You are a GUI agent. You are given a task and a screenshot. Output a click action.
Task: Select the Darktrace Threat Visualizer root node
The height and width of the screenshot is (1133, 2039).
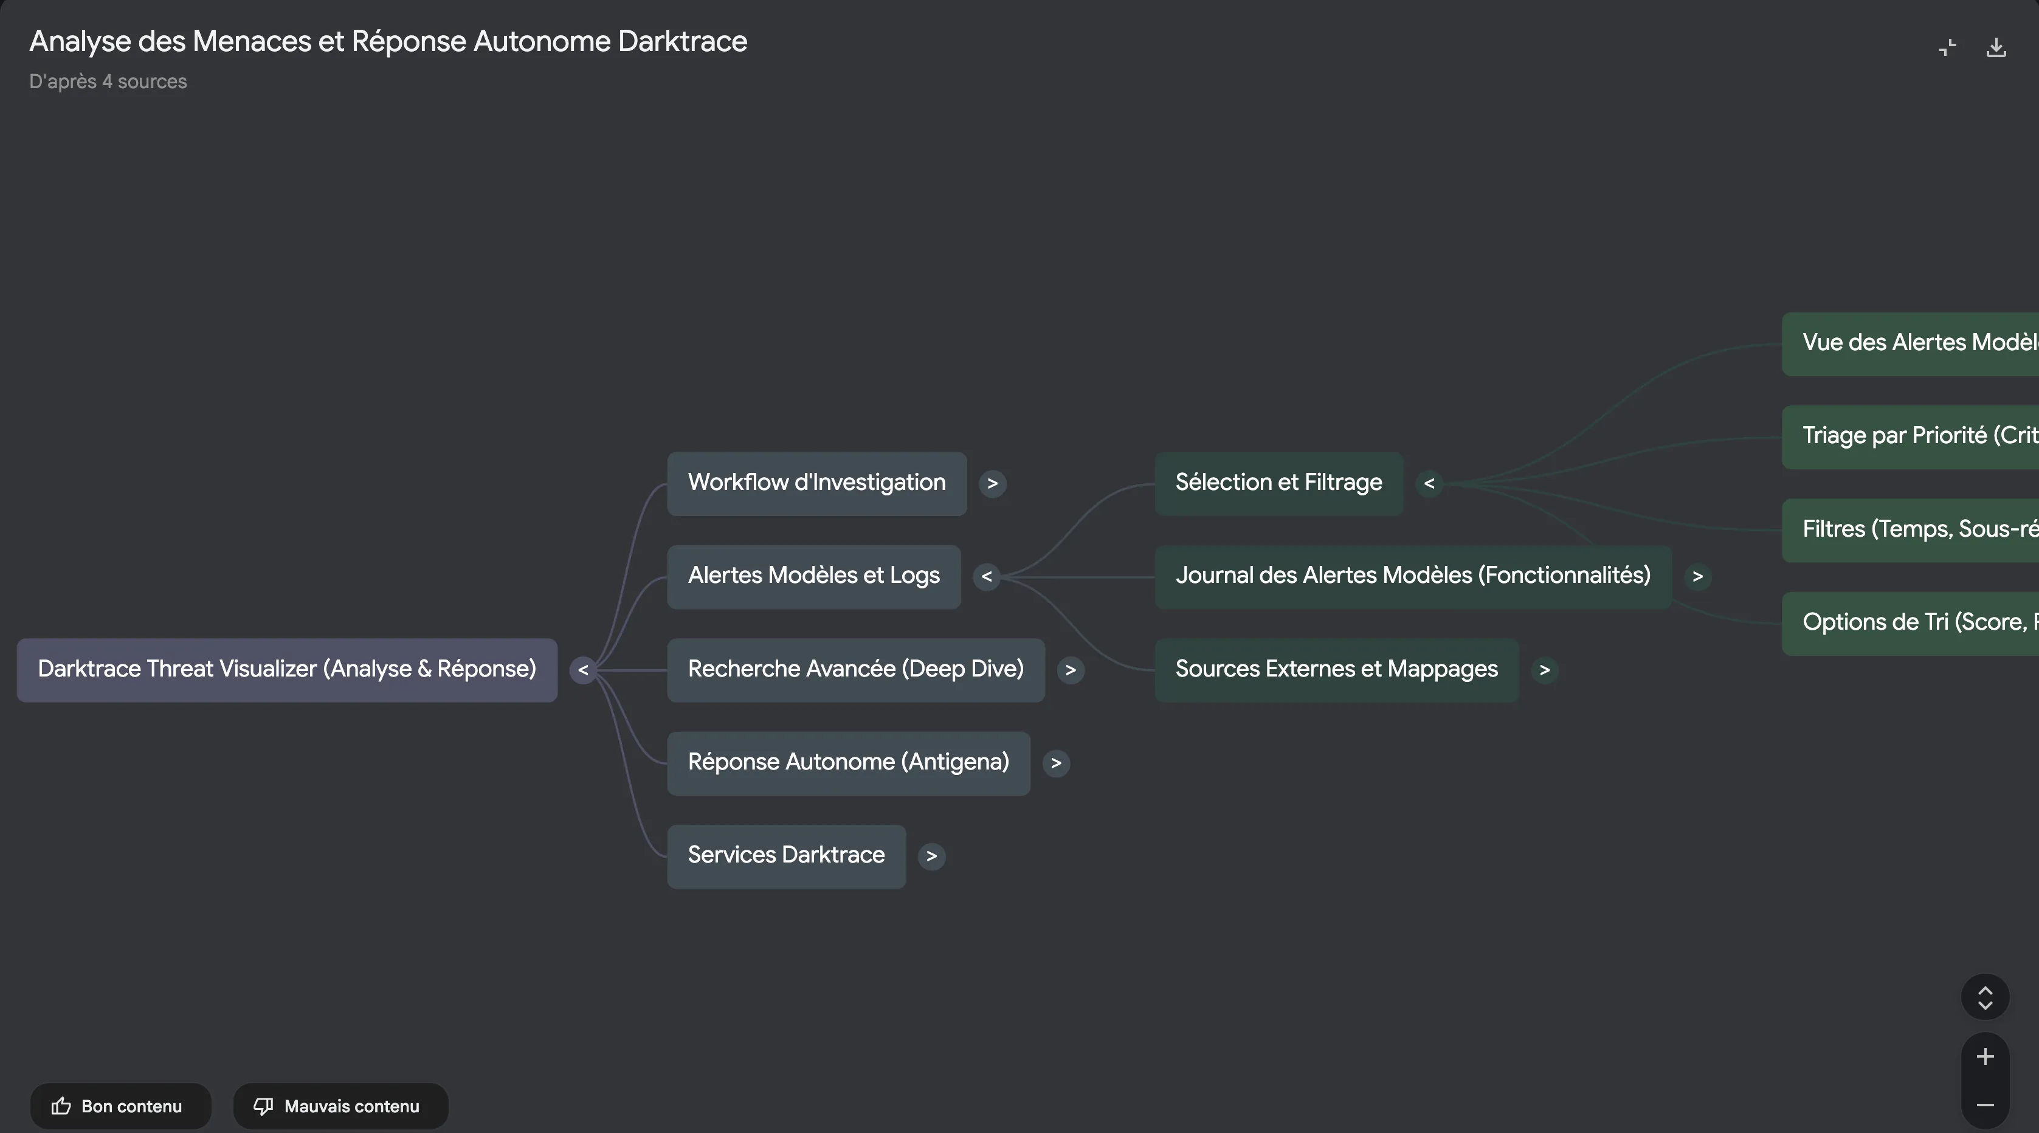(x=286, y=669)
